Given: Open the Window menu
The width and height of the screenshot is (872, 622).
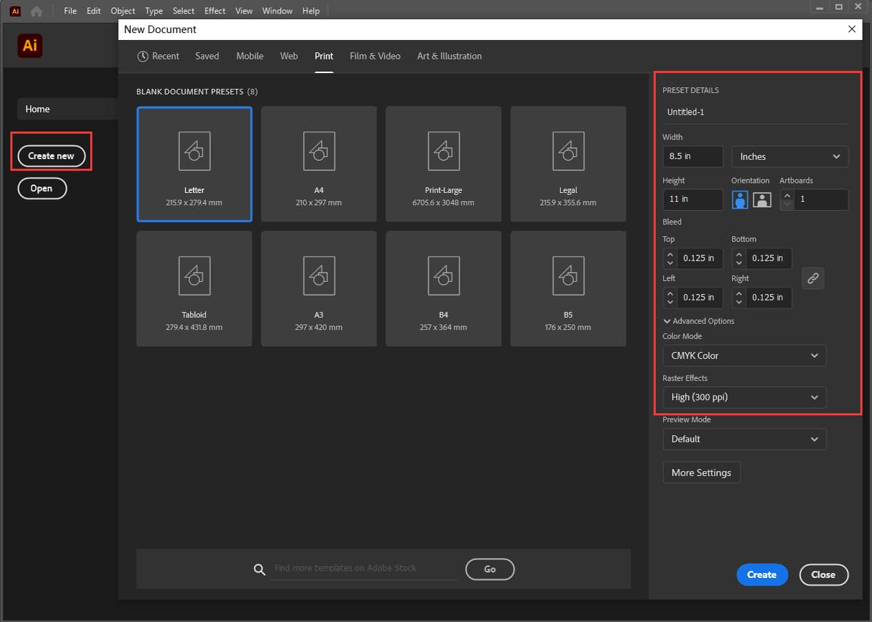Looking at the screenshot, I should [278, 11].
